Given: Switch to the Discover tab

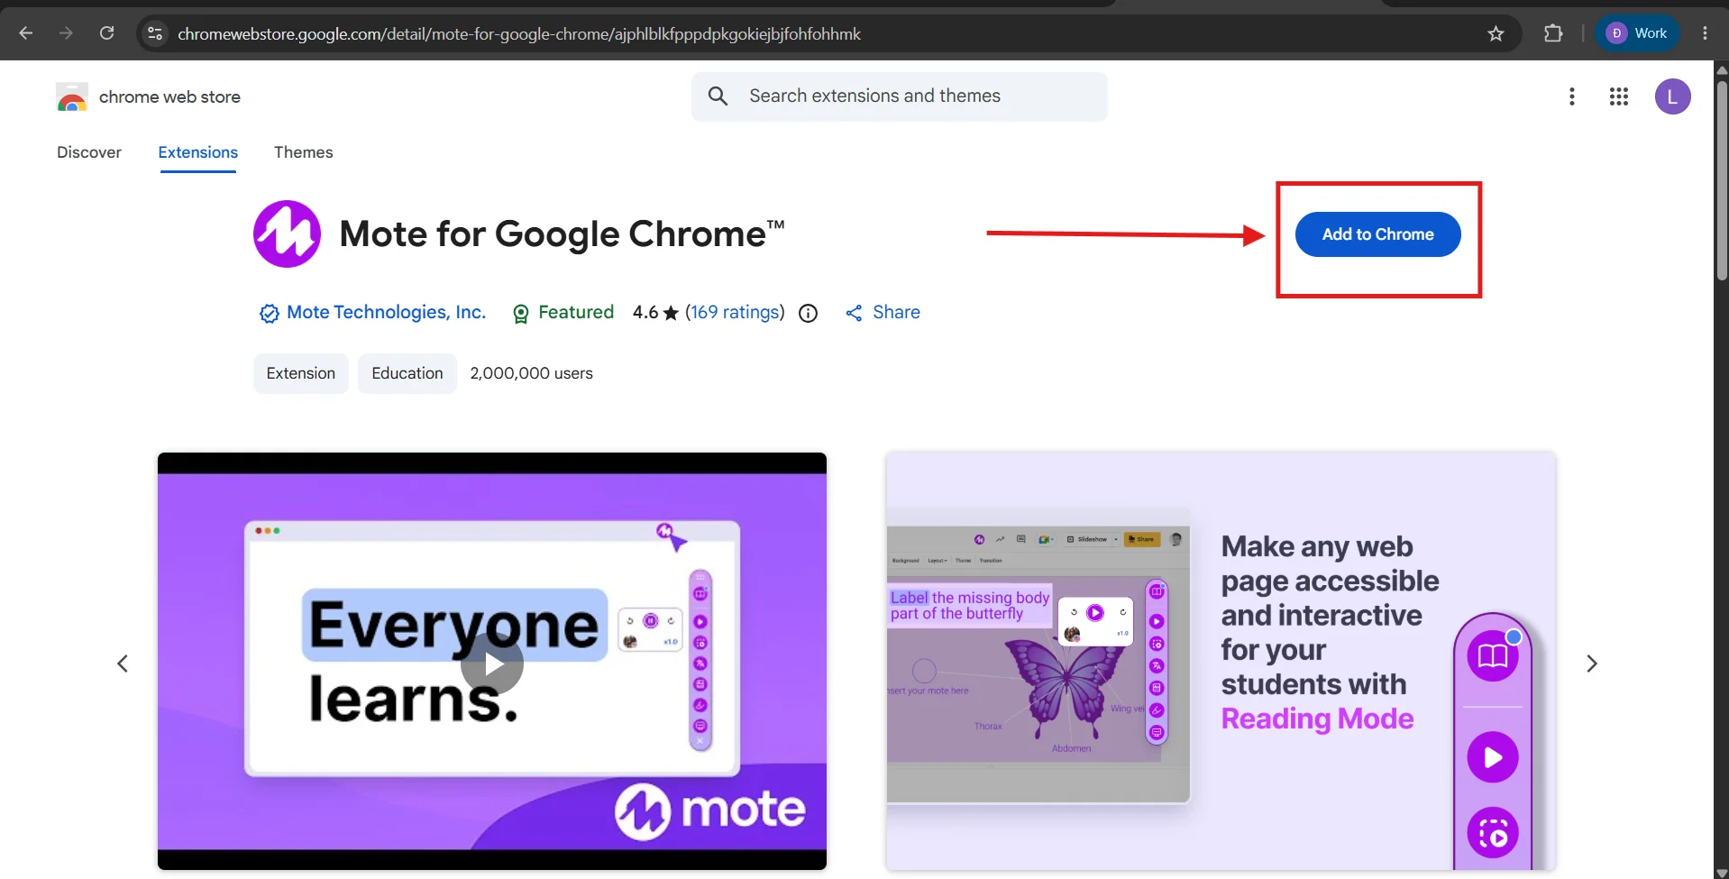Looking at the screenshot, I should point(89,152).
